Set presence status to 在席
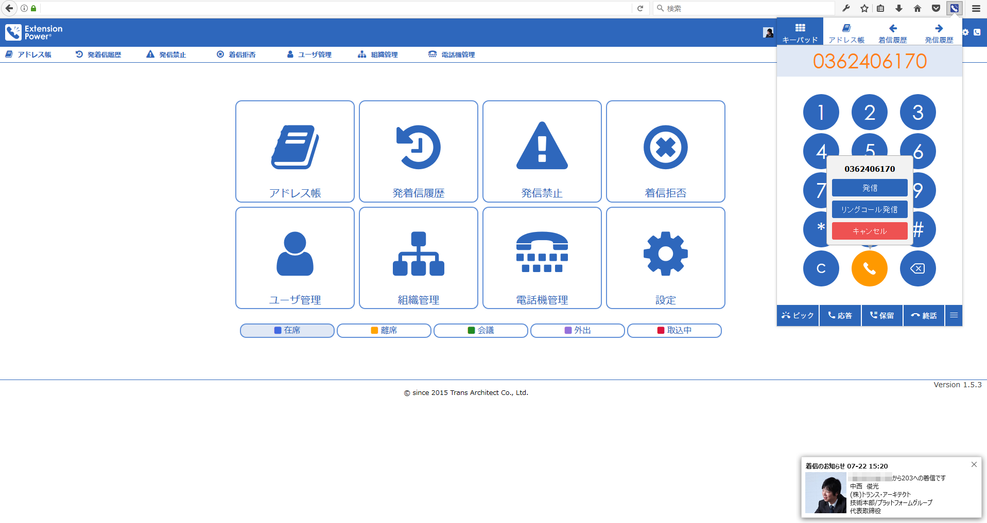The image size is (987, 523). (x=287, y=330)
